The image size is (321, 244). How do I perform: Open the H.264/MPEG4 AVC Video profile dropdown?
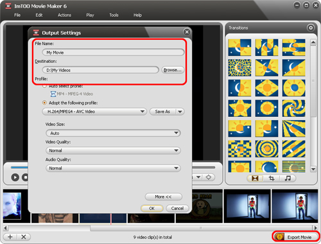(x=94, y=112)
